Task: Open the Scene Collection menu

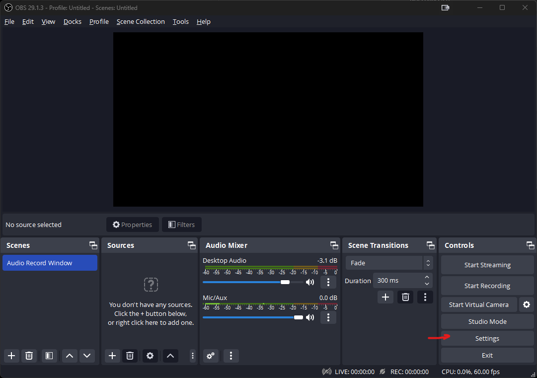Action: tap(141, 21)
